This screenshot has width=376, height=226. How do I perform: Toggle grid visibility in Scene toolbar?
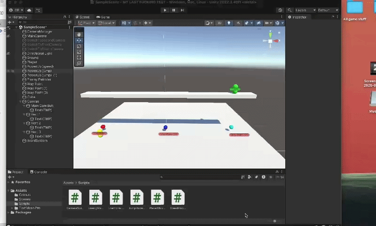click(124, 23)
